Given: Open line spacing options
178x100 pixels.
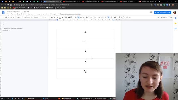Looking at the screenshot, I should tap(87, 17).
